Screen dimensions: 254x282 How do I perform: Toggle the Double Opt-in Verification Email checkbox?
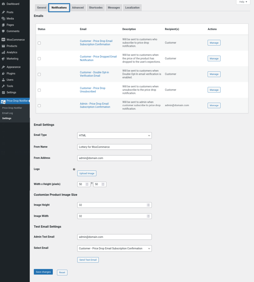39,74
